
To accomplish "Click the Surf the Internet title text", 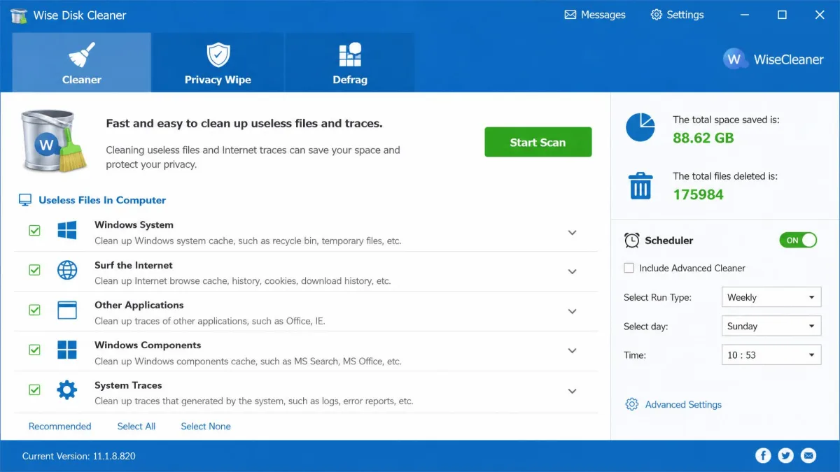I will coord(134,265).
